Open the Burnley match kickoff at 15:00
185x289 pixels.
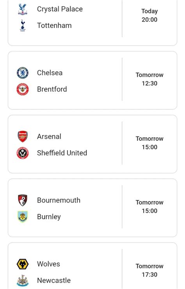149,206
